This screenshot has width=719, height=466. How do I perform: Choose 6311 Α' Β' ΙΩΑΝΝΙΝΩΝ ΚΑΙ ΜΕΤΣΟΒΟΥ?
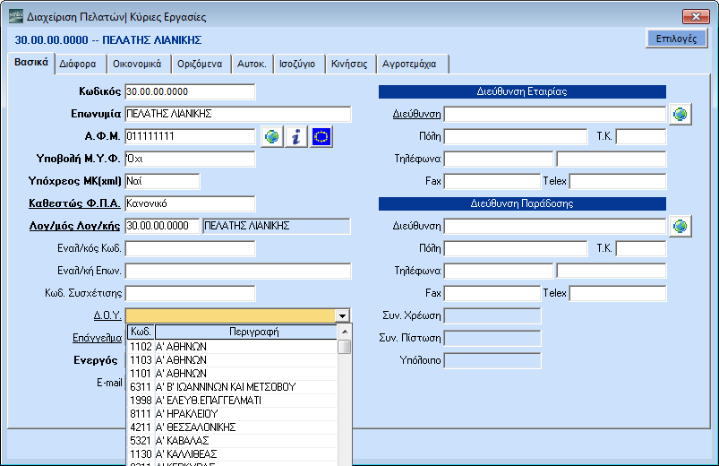pos(232,387)
